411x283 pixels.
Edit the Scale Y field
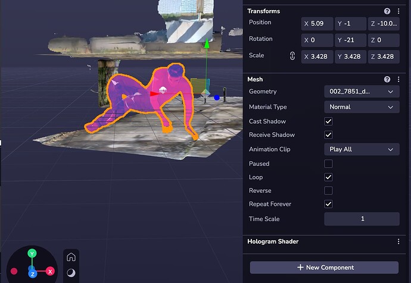[x=350, y=56]
